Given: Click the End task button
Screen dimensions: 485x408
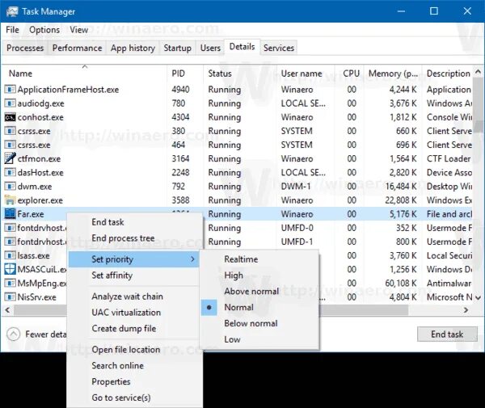Looking at the screenshot, I should (447, 334).
